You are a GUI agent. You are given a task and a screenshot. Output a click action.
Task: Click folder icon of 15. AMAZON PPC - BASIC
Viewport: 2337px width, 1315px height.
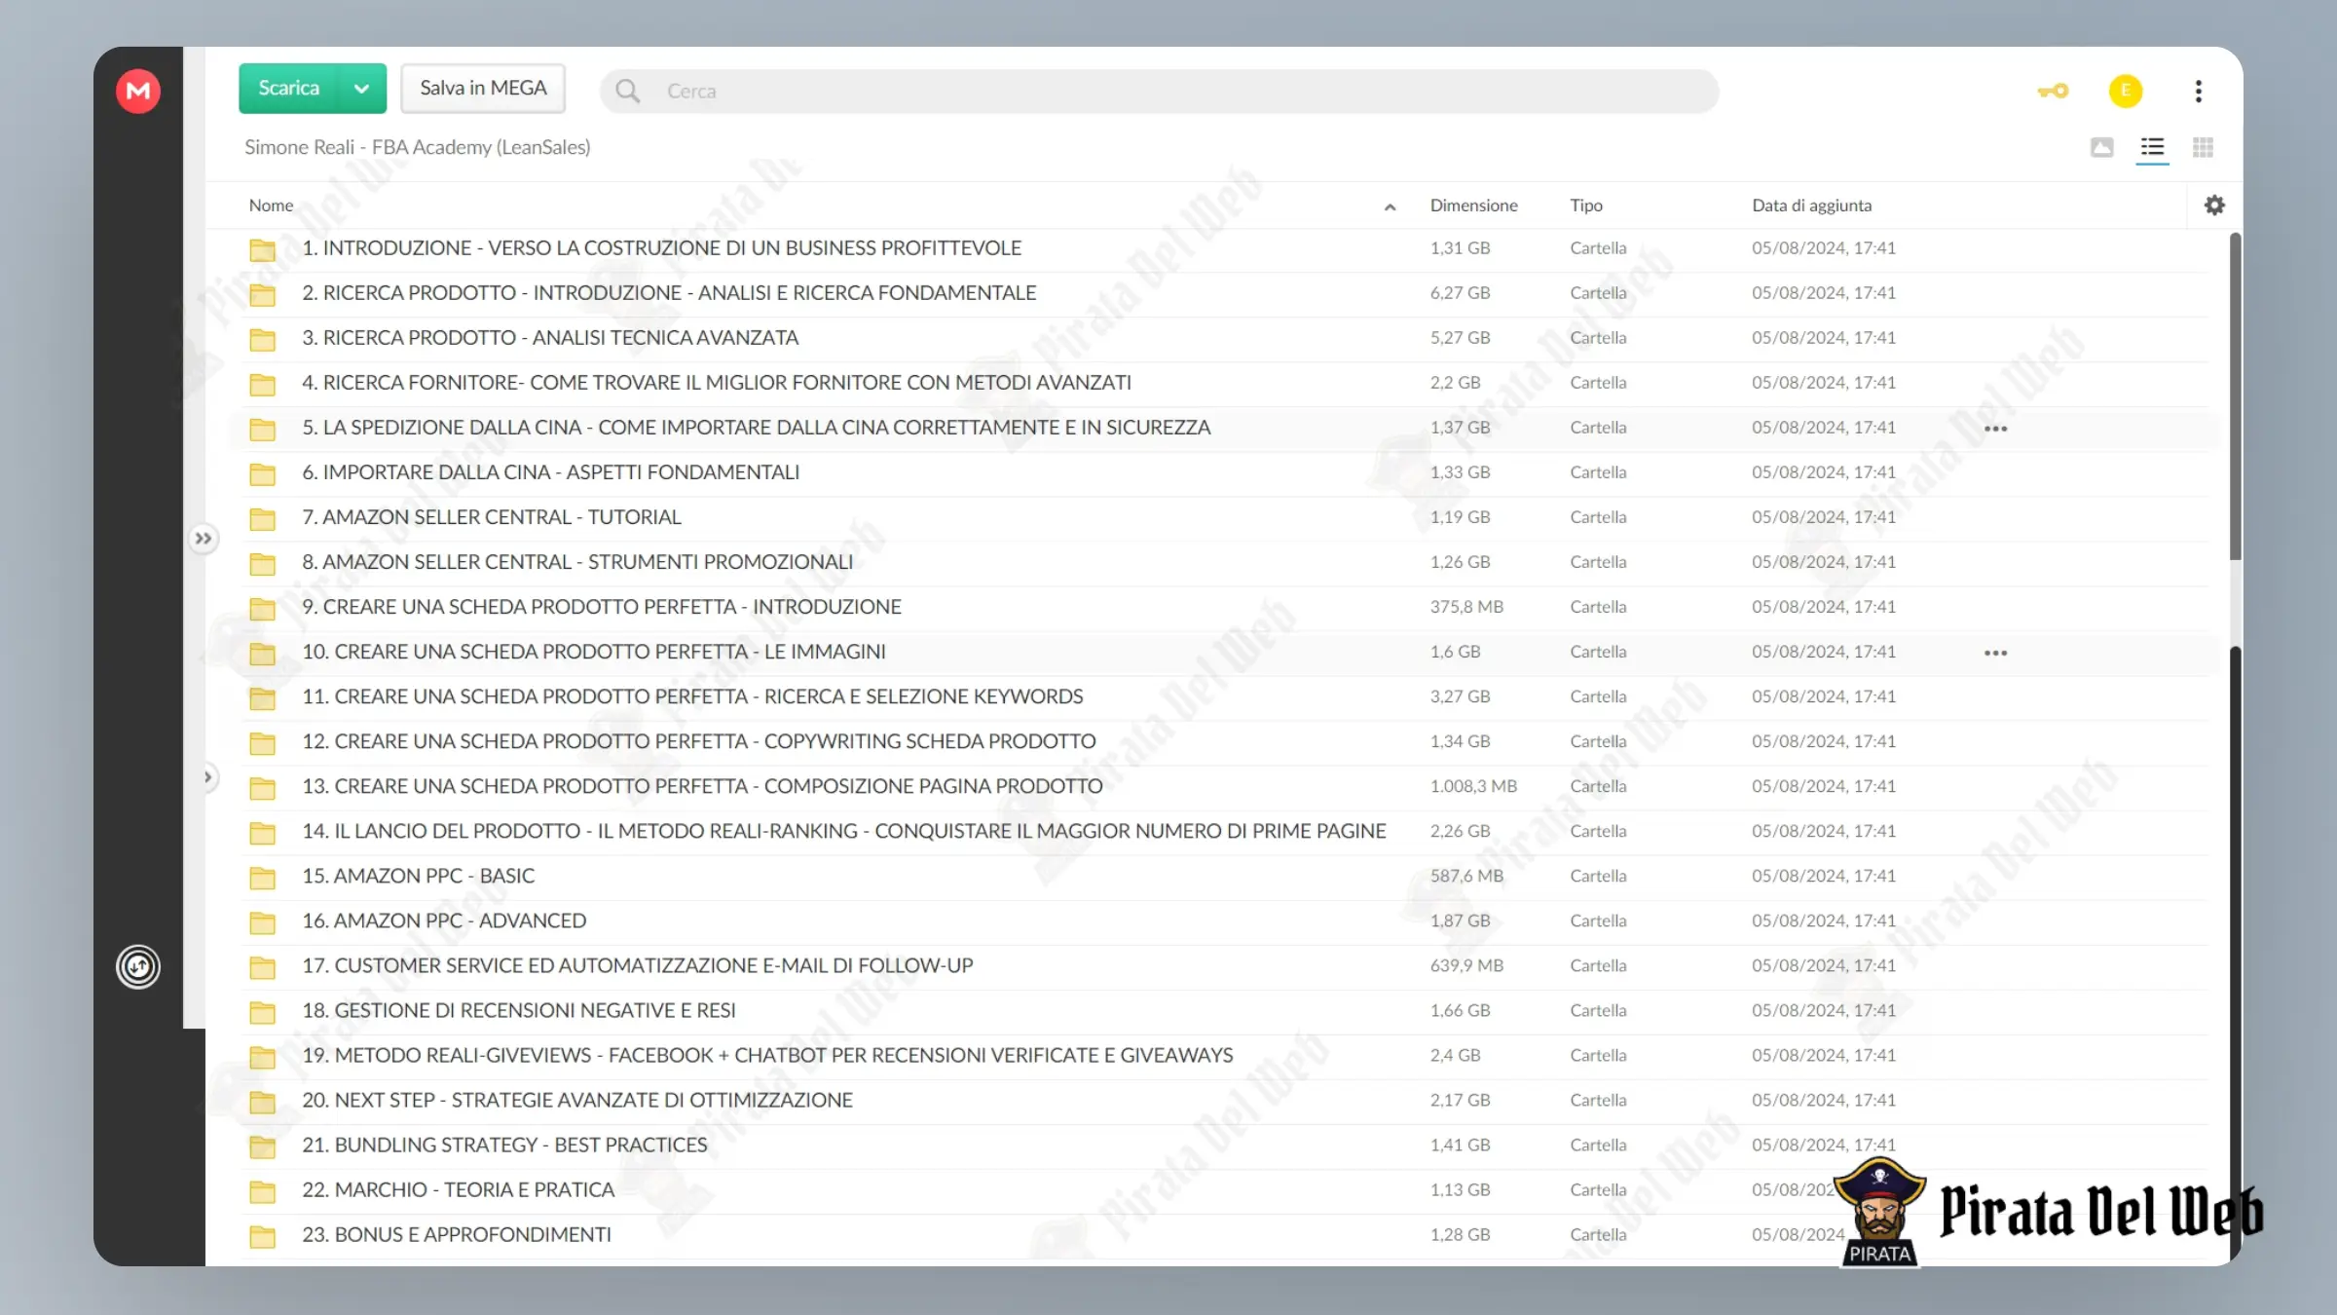tap(262, 877)
